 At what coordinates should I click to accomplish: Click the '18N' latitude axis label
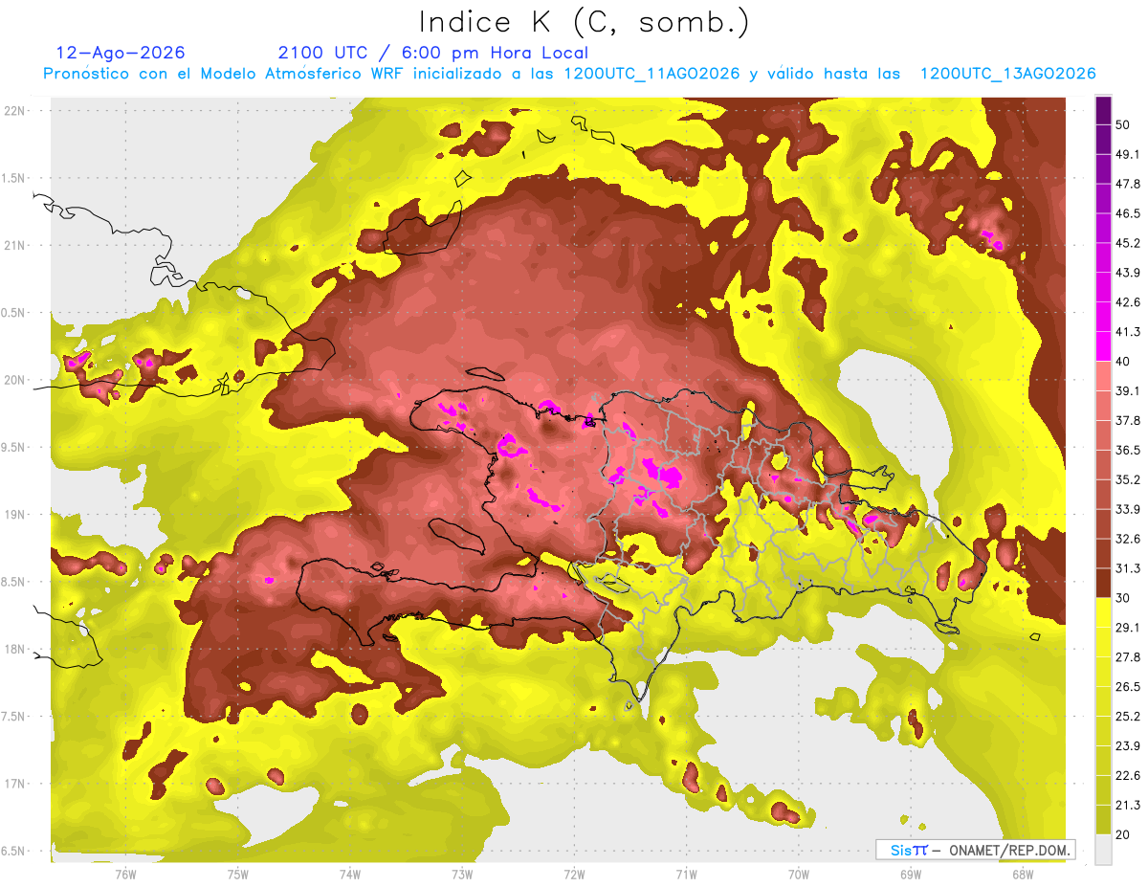point(14,649)
